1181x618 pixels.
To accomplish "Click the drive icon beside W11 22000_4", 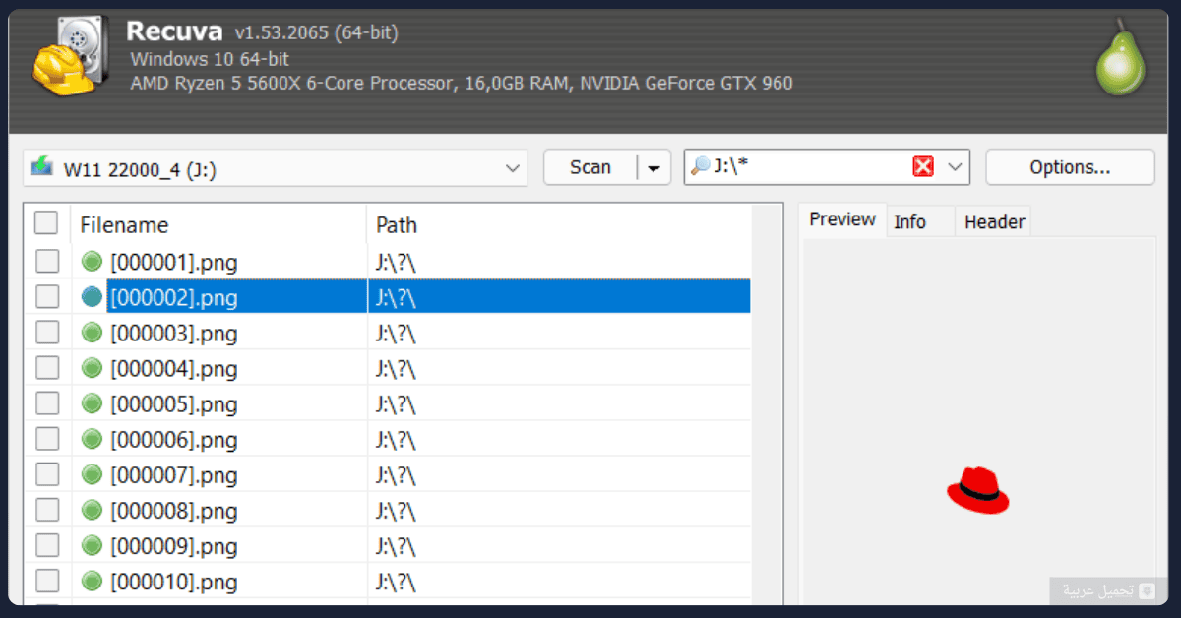I will click(x=41, y=167).
